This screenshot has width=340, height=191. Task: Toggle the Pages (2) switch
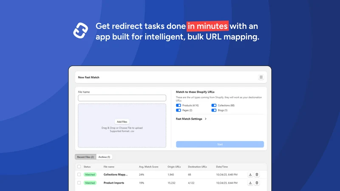click(178, 110)
